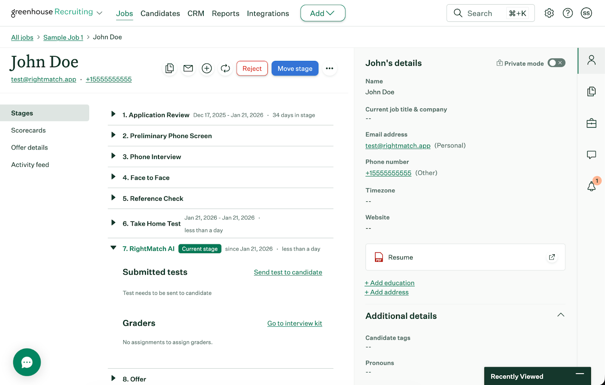Open the comment icon in right sidebar

click(x=591, y=155)
